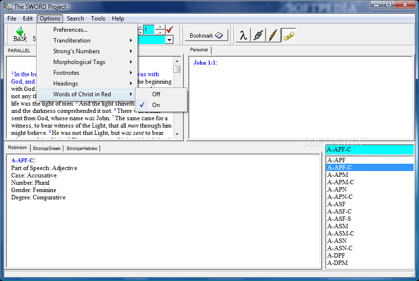Select the checked On option

point(161,105)
